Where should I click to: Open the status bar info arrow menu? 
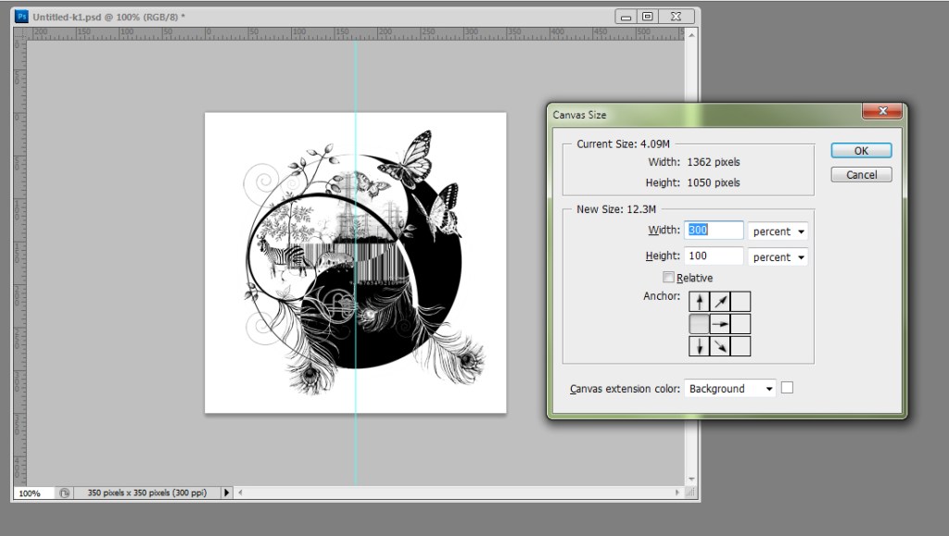pyautogui.click(x=226, y=493)
